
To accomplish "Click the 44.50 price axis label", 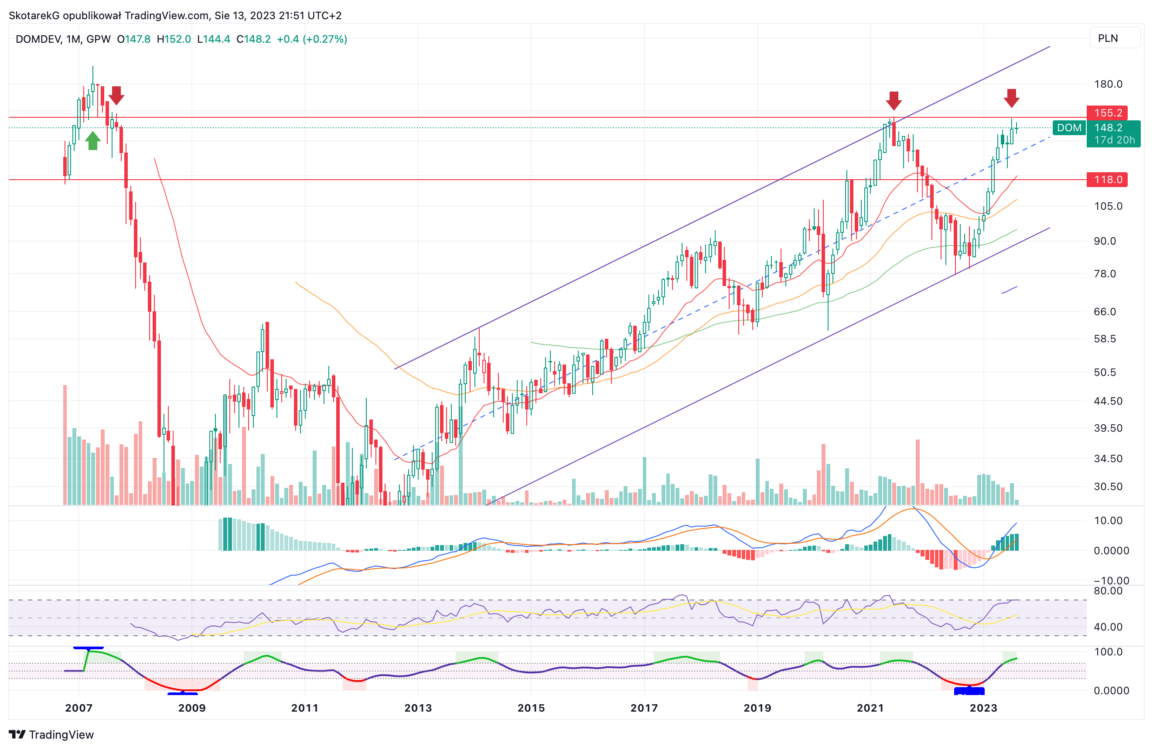I will coord(1108,401).
